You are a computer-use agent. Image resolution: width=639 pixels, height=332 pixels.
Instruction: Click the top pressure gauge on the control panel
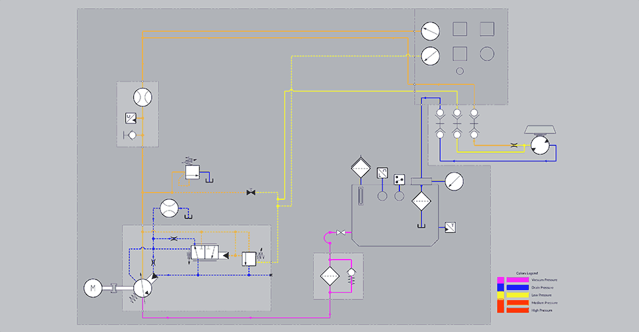point(430,30)
